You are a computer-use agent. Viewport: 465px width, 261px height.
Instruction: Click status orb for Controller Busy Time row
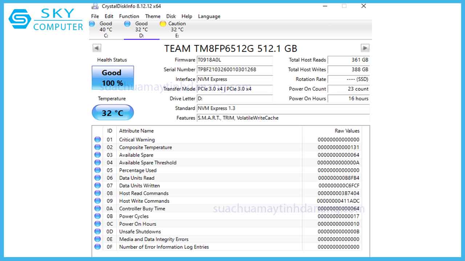pyautogui.click(x=98, y=208)
